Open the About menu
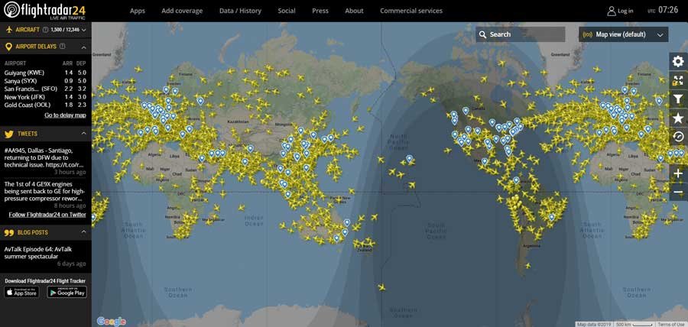Viewport: 688px width, 327px height. point(354,11)
